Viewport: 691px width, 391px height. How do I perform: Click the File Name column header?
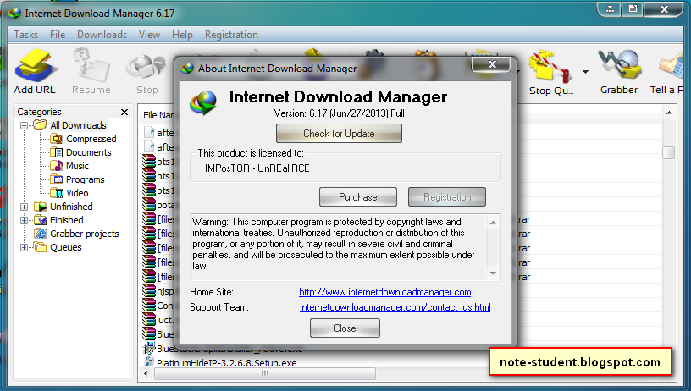[x=158, y=115]
